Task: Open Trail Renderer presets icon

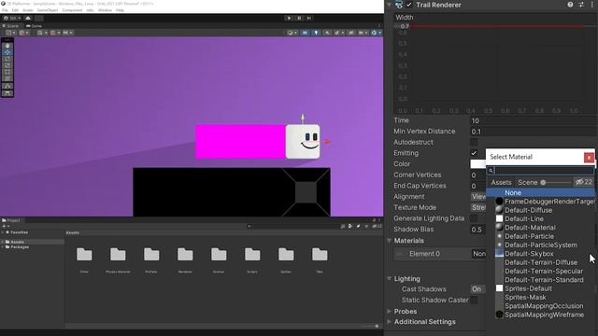Action: tap(581, 5)
